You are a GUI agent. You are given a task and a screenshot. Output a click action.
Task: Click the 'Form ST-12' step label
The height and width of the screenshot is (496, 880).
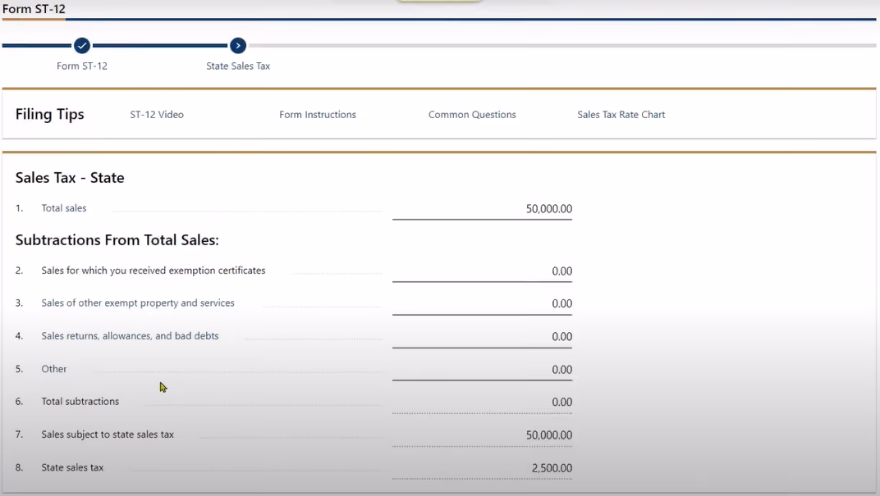point(82,66)
